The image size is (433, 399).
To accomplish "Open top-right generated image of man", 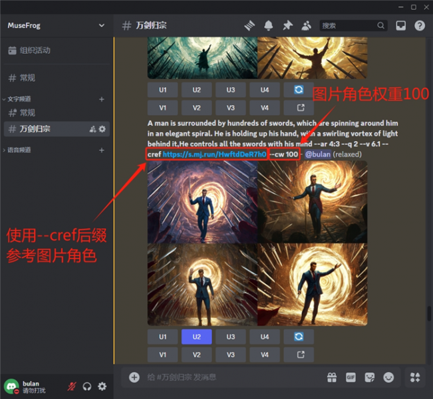I will coord(313,202).
